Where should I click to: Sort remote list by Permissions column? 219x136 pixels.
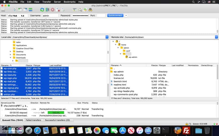[x=193, y=65]
